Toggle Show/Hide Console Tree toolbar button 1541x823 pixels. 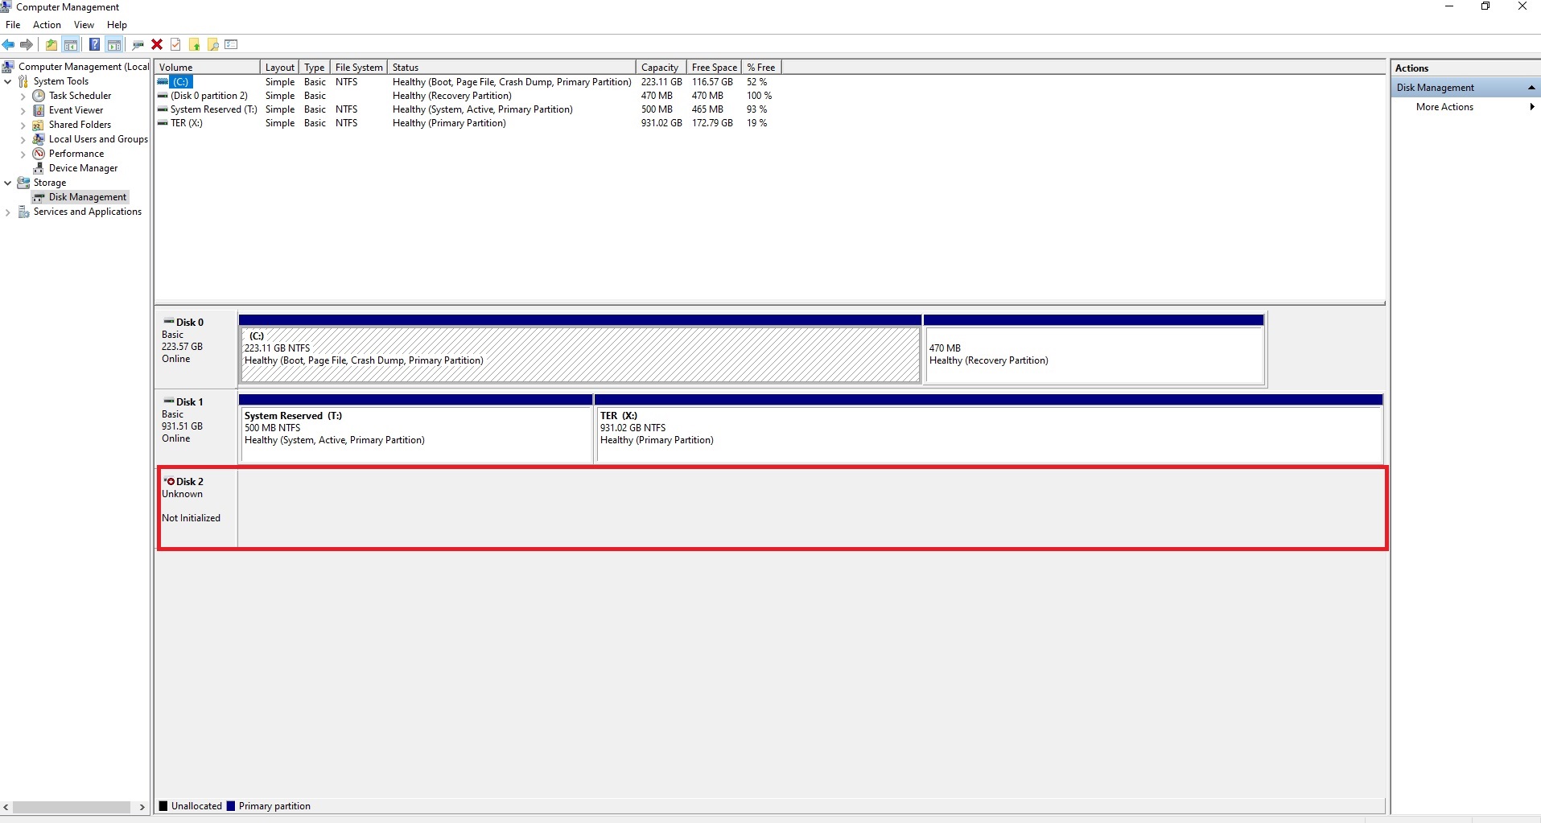[x=71, y=45]
